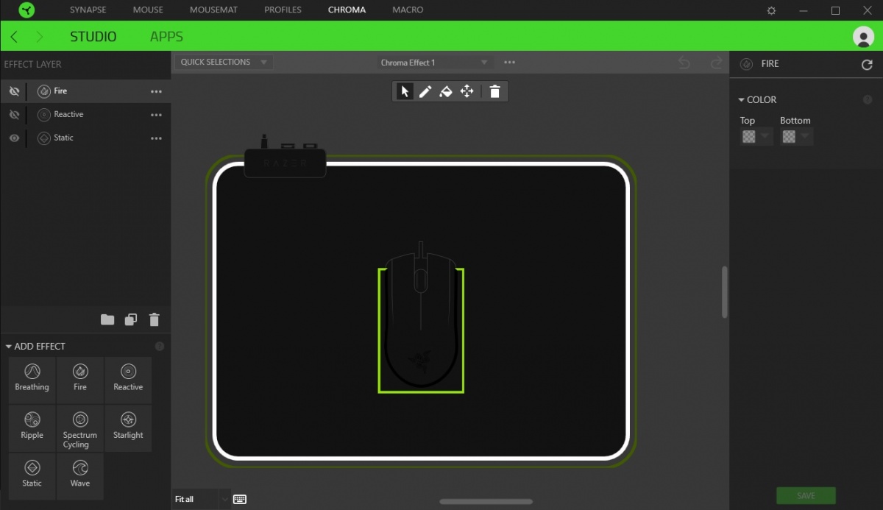The width and height of the screenshot is (883, 510).
Task: Add a Wave effect
Action: tap(80, 476)
